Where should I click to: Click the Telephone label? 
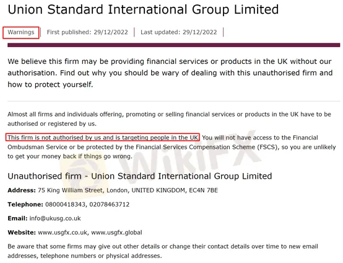tap(25, 204)
